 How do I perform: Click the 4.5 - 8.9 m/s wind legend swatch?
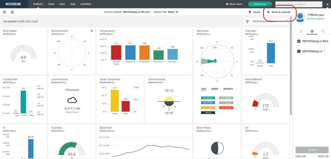click(x=226, y=108)
